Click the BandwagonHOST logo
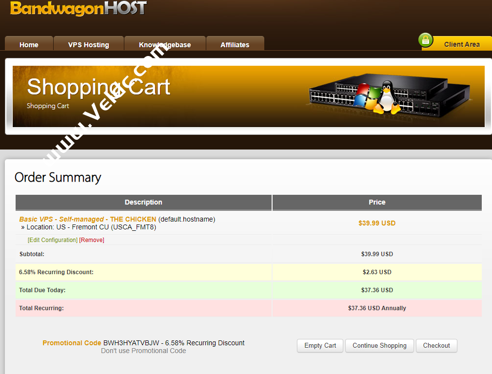The width and height of the screenshot is (492, 374). coord(78,8)
